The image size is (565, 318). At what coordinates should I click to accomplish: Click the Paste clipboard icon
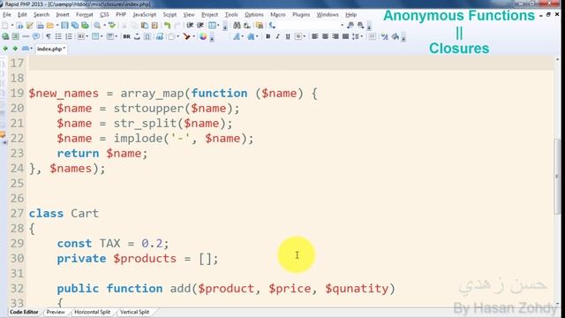point(145,26)
